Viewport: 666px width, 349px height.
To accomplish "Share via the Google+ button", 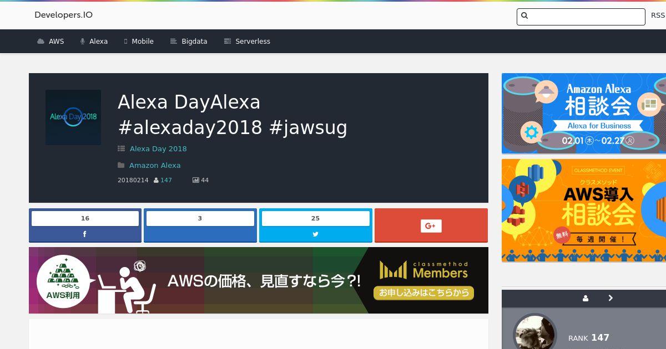I will [431, 225].
